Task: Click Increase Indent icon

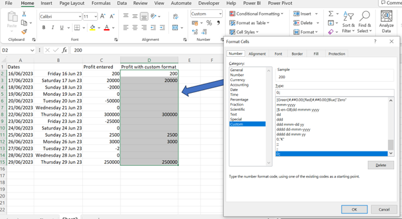Action: (163, 27)
